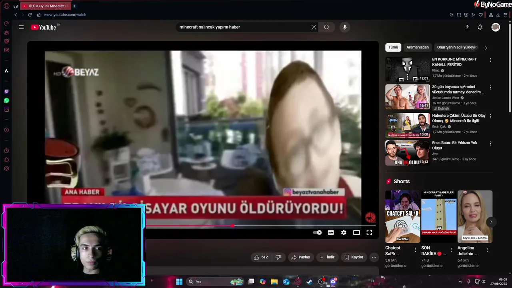
Task: Switch the player to theater mode
Action: [356, 232]
